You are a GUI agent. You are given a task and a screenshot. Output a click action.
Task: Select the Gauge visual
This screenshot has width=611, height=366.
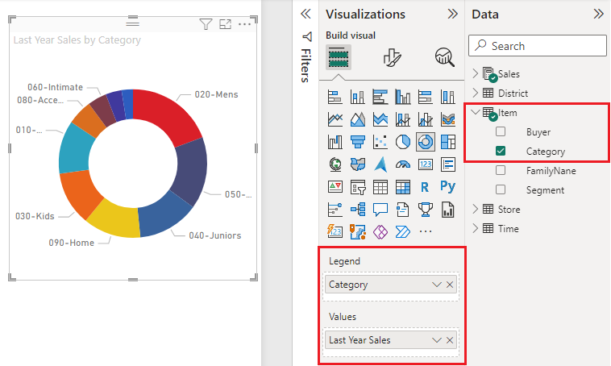tap(402, 164)
